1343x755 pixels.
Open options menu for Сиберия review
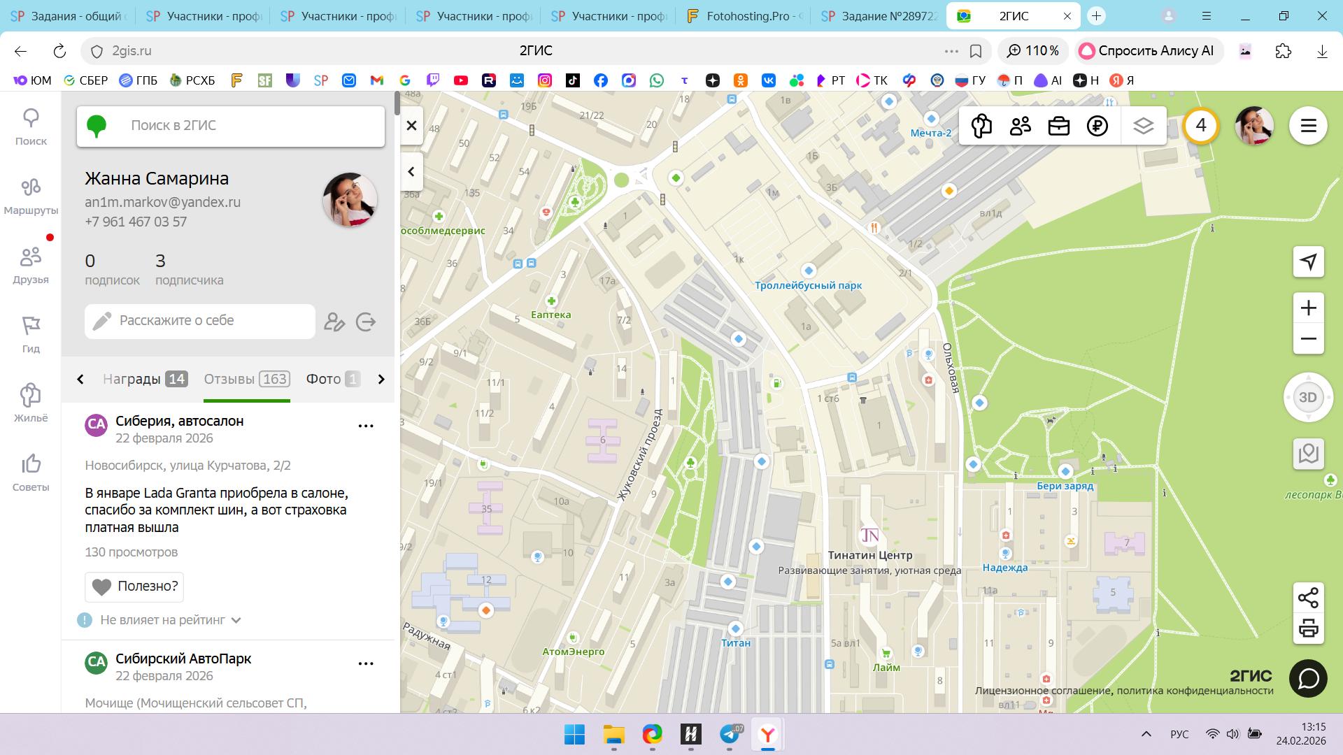(x=366, y=426)
